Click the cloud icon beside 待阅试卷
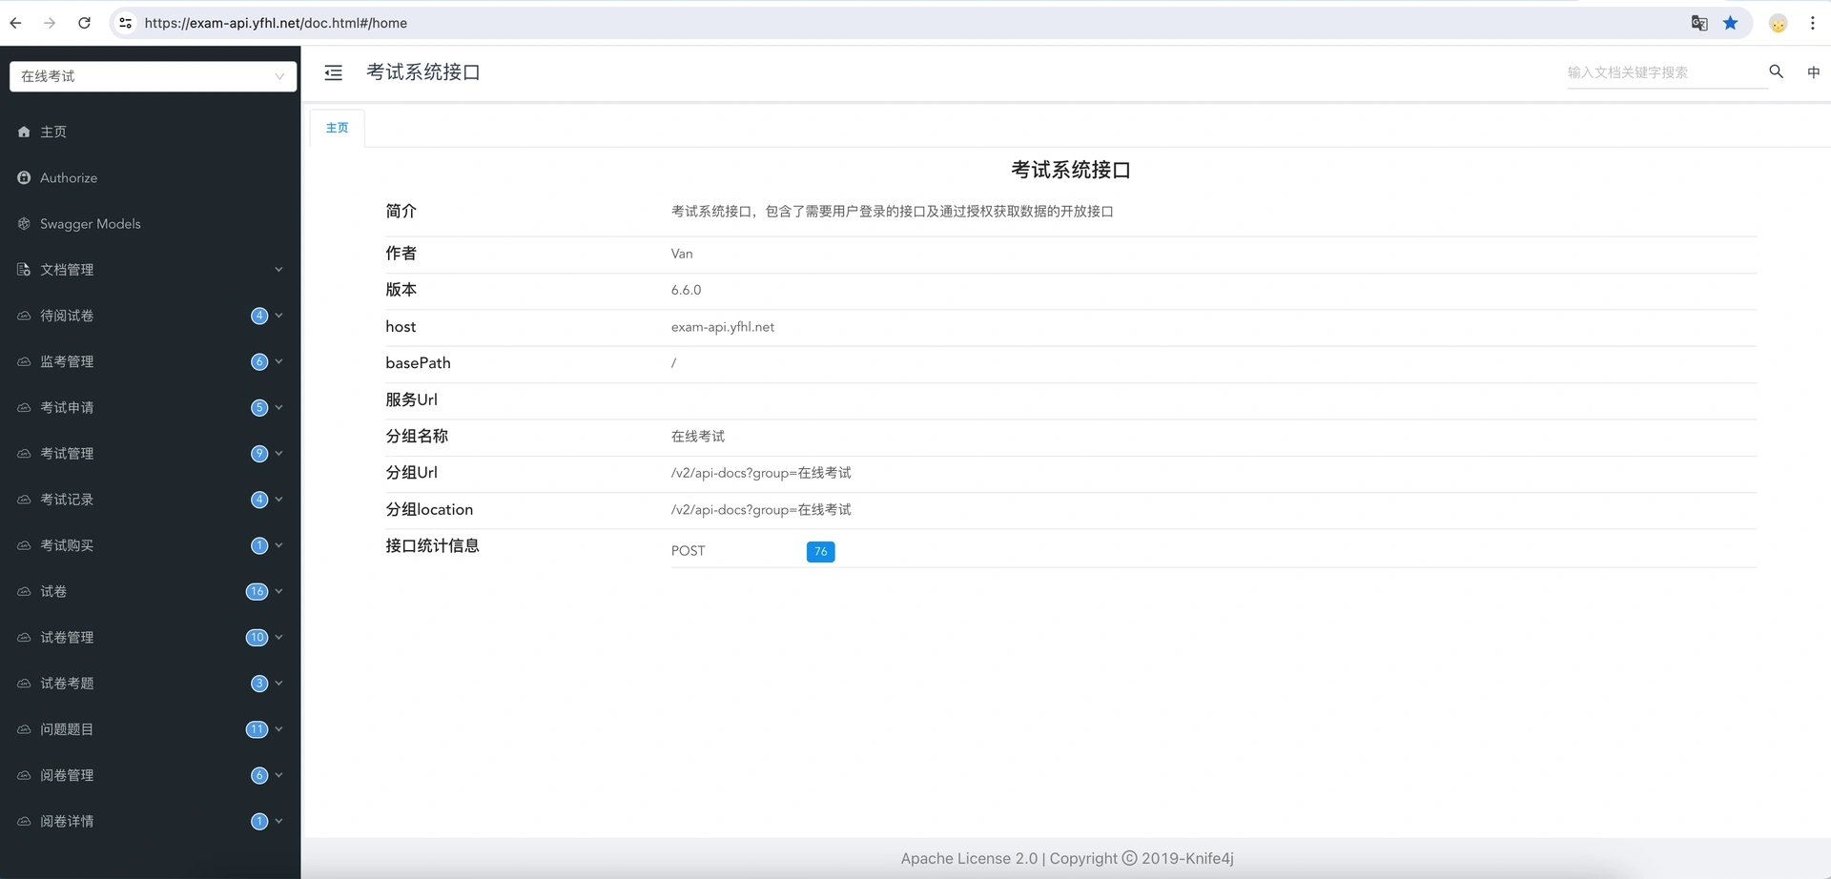Screen dimensions: 1831x879 (x=24, y=316)
